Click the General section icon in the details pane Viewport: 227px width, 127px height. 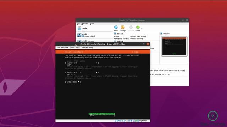click(x=115, y=34)
